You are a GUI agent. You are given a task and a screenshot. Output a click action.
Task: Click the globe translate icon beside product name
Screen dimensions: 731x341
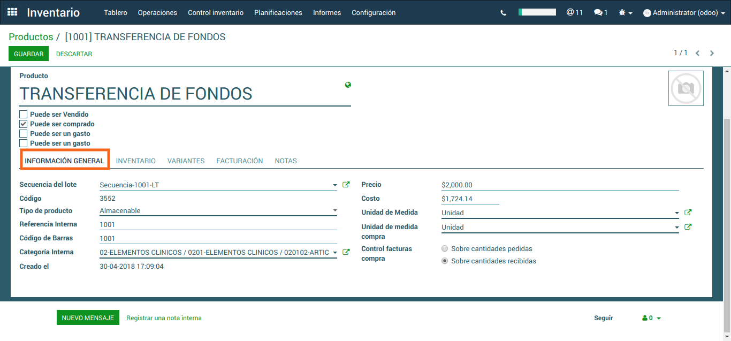pyautogui.click(x=348, y=85)
